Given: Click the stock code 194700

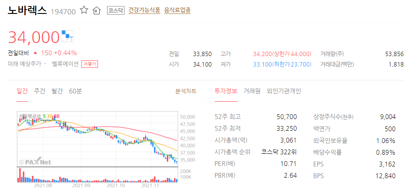Looking at the screenshot, I should pyautogui.click(x=63, y=12).
